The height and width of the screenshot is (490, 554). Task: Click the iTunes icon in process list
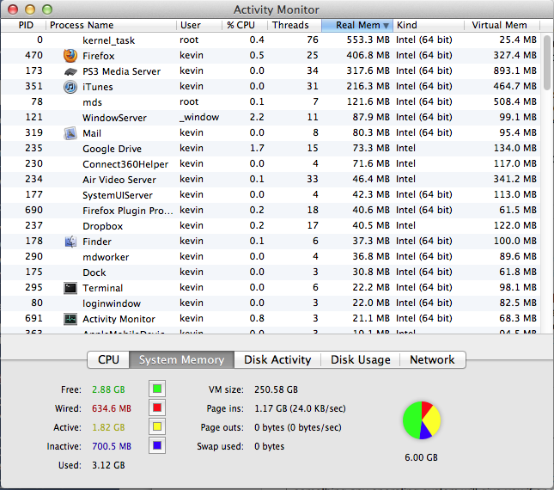[70, 87]
